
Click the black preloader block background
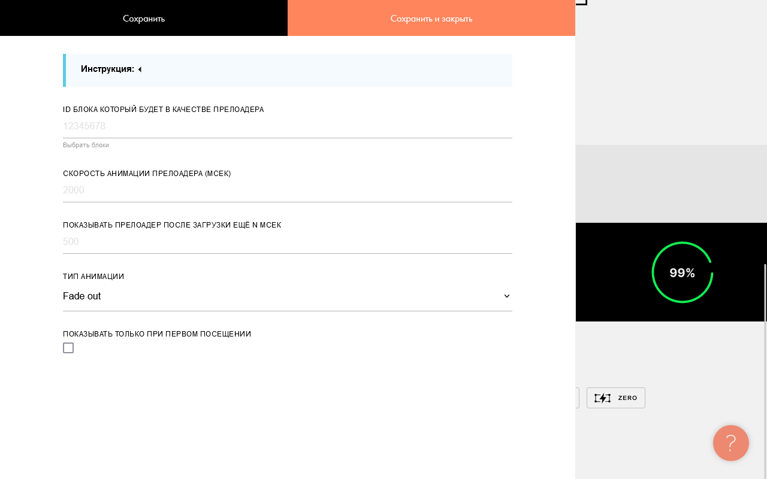click(611, 272)
